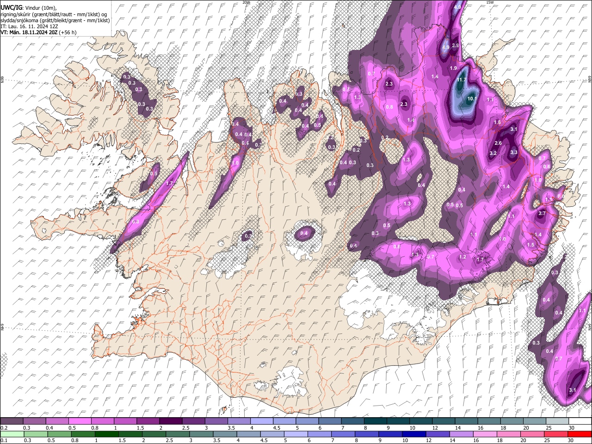
Task: Click the 2.6 precipitation value on the map
Action: pos(498,143)
